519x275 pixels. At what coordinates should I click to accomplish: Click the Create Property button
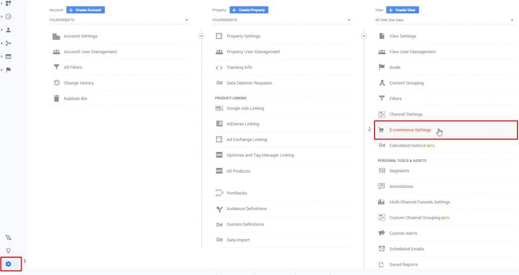click(249, 10)
